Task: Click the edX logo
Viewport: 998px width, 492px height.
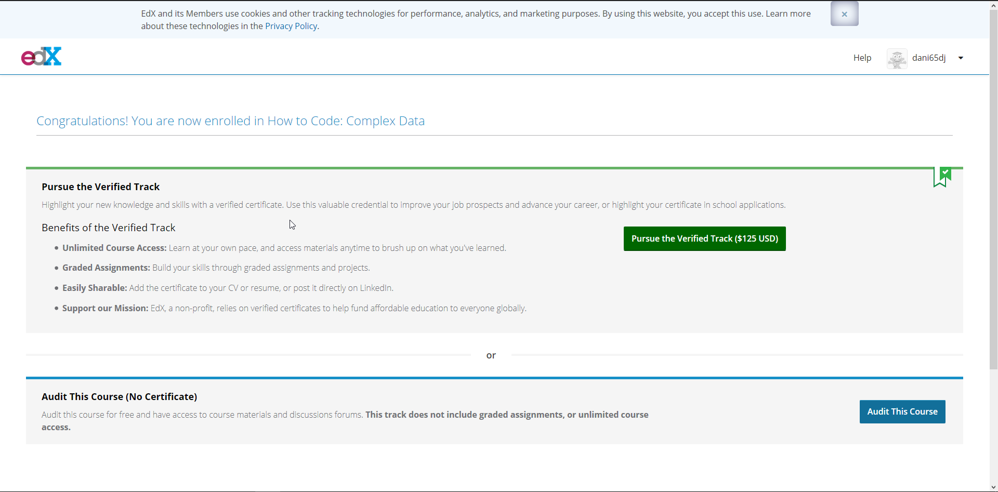Action: pyautogui.click(x=41, y=56)
